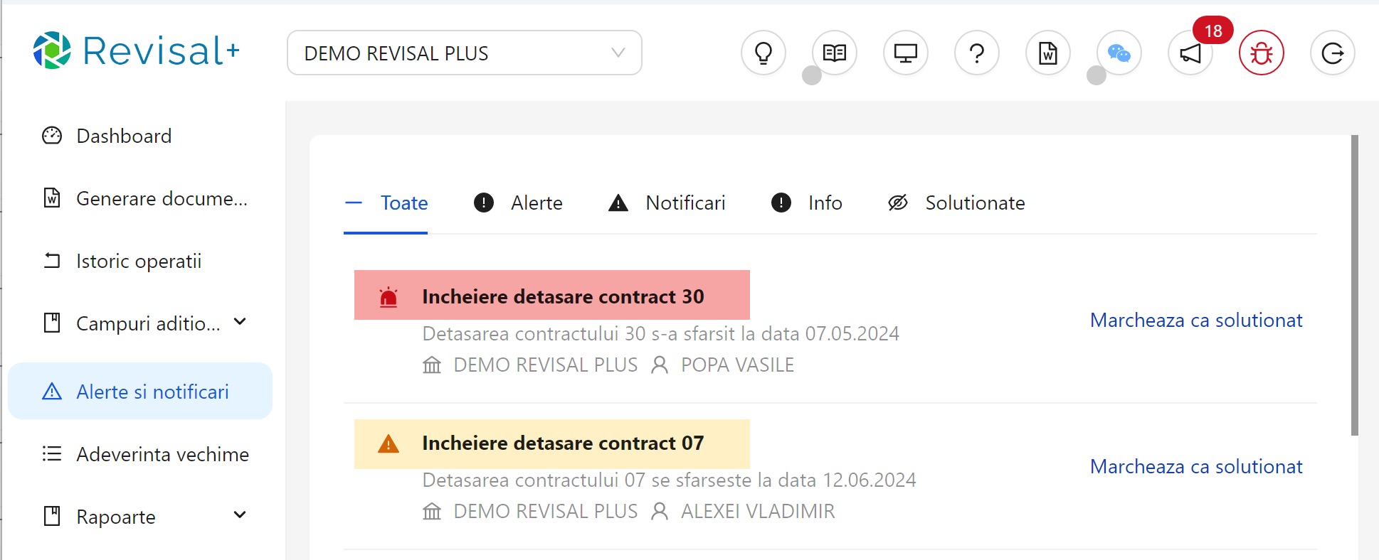Image resolution: width=1379 pixels, height=560 pixels.
Task: Click the Generare documente Word file icon
Action: pyautogui.click(x=52, y=198)
